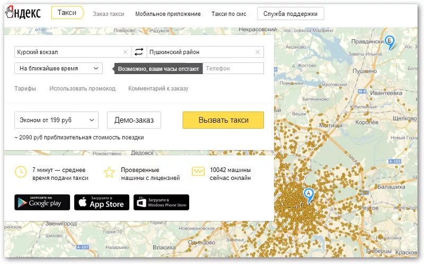Click the clock icon for average wait
The height and width of the screenshot is (264, 424).
tap(21, 172)
